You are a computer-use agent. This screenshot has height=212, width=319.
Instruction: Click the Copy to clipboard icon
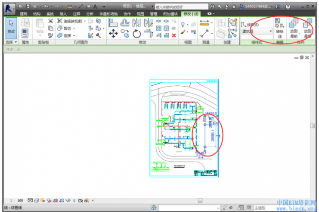tap(51, 28)
